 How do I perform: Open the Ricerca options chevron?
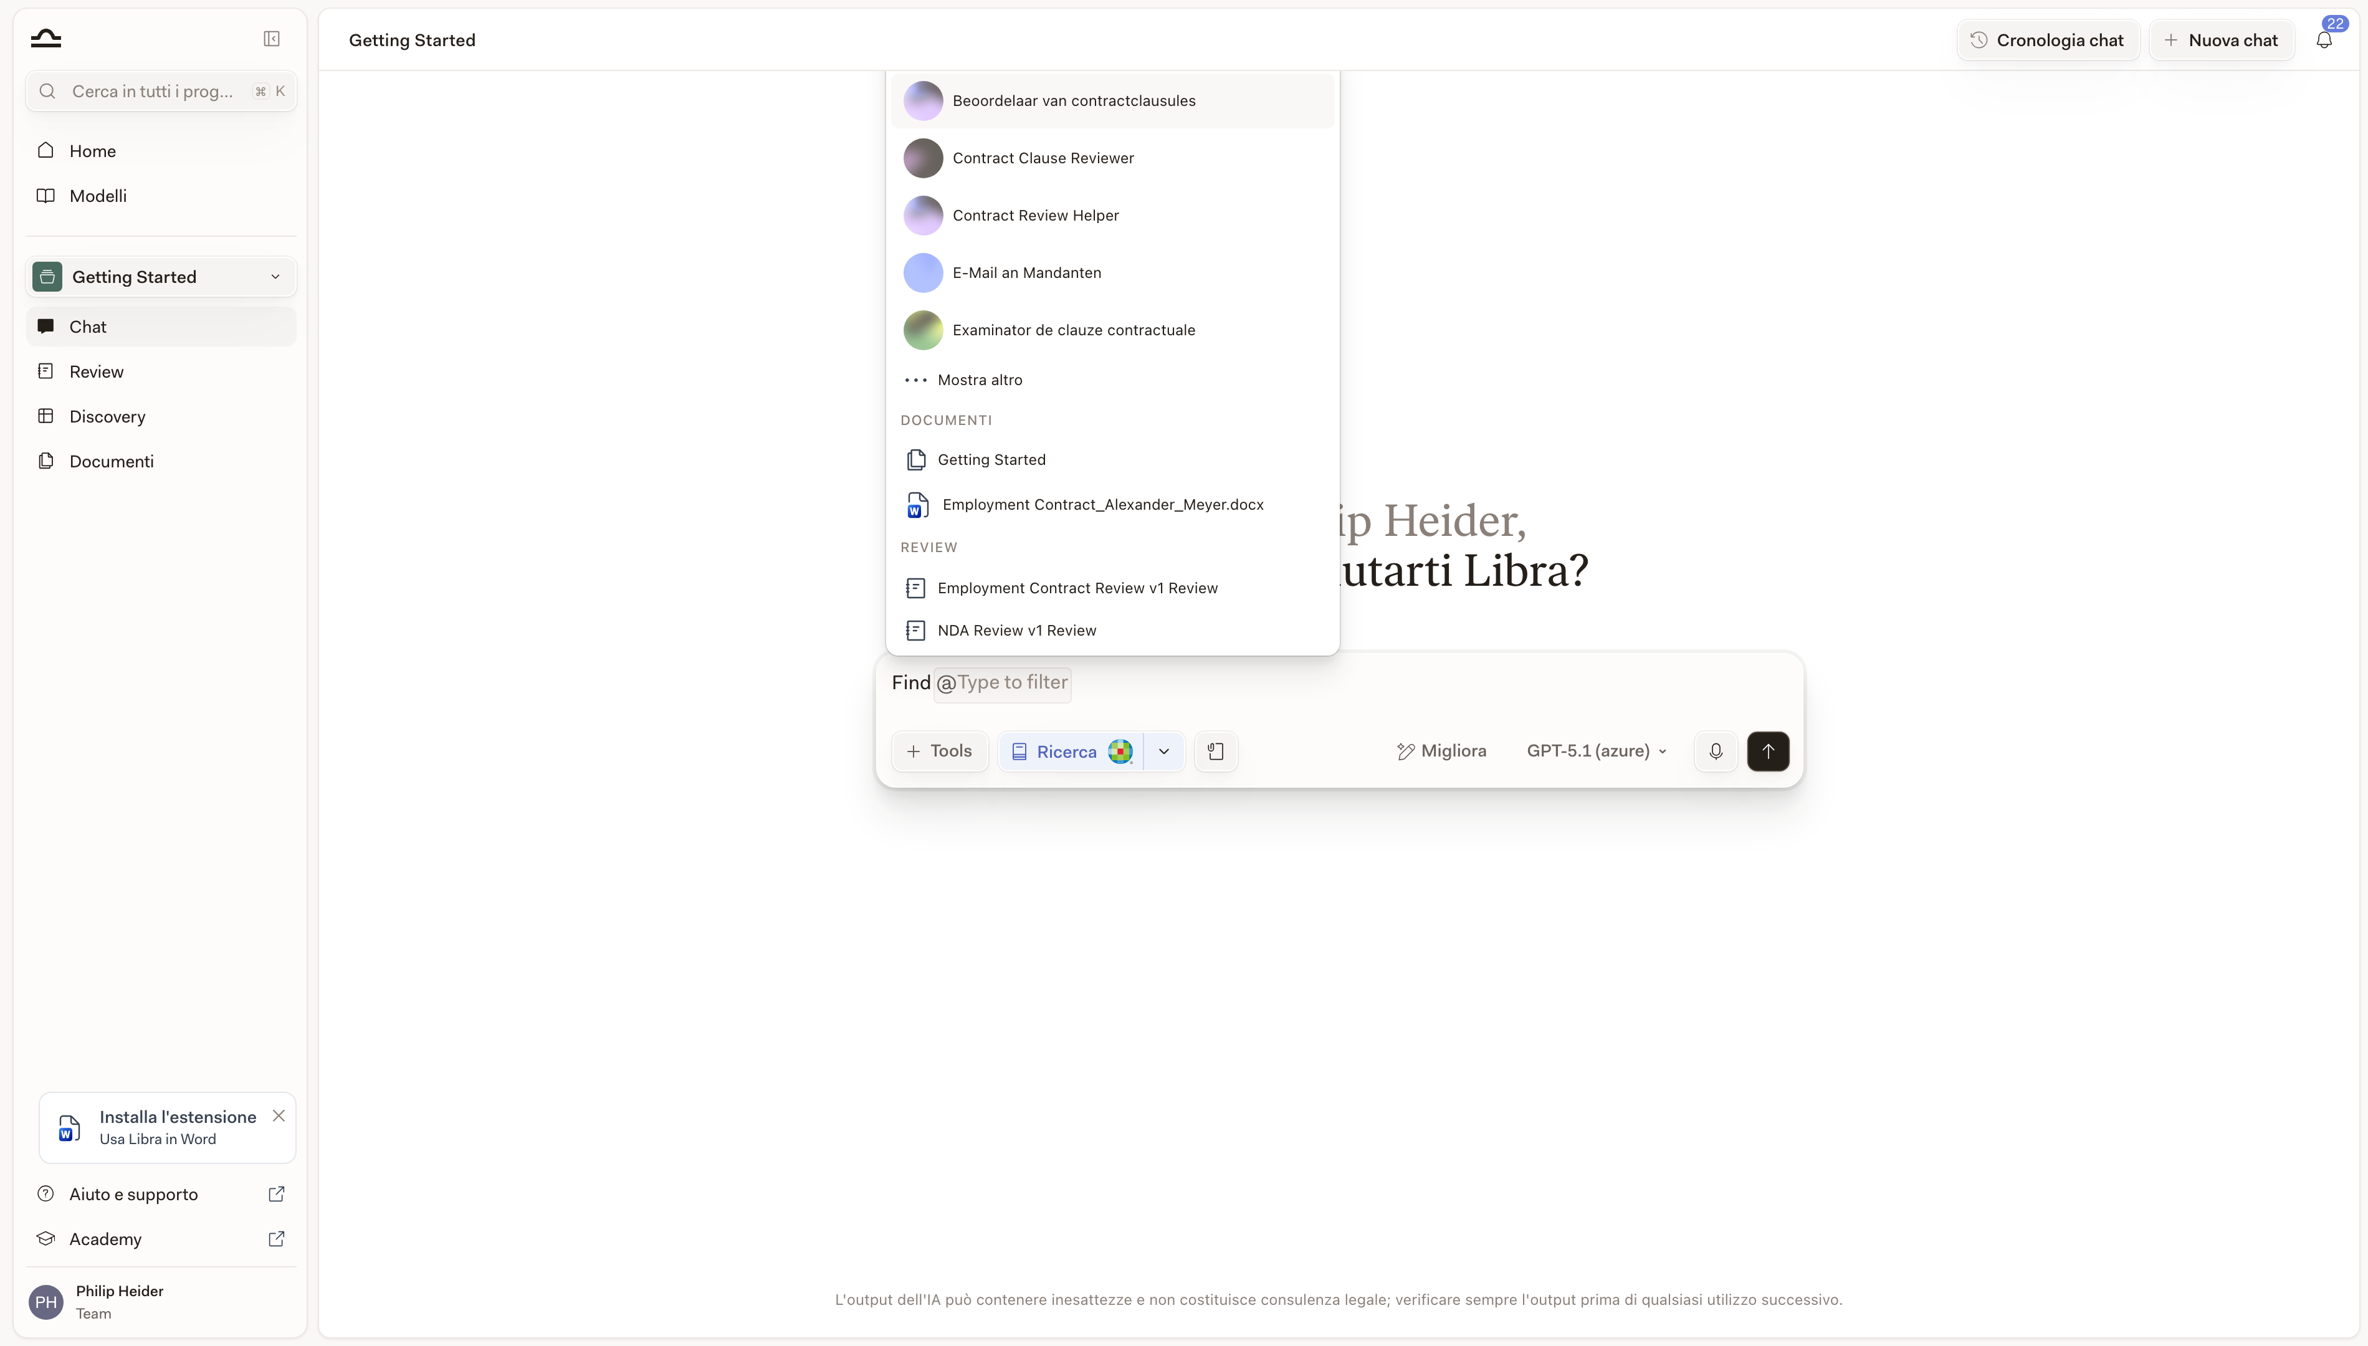1163,752
